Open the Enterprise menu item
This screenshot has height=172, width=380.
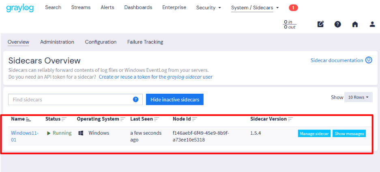click(174, 8)
